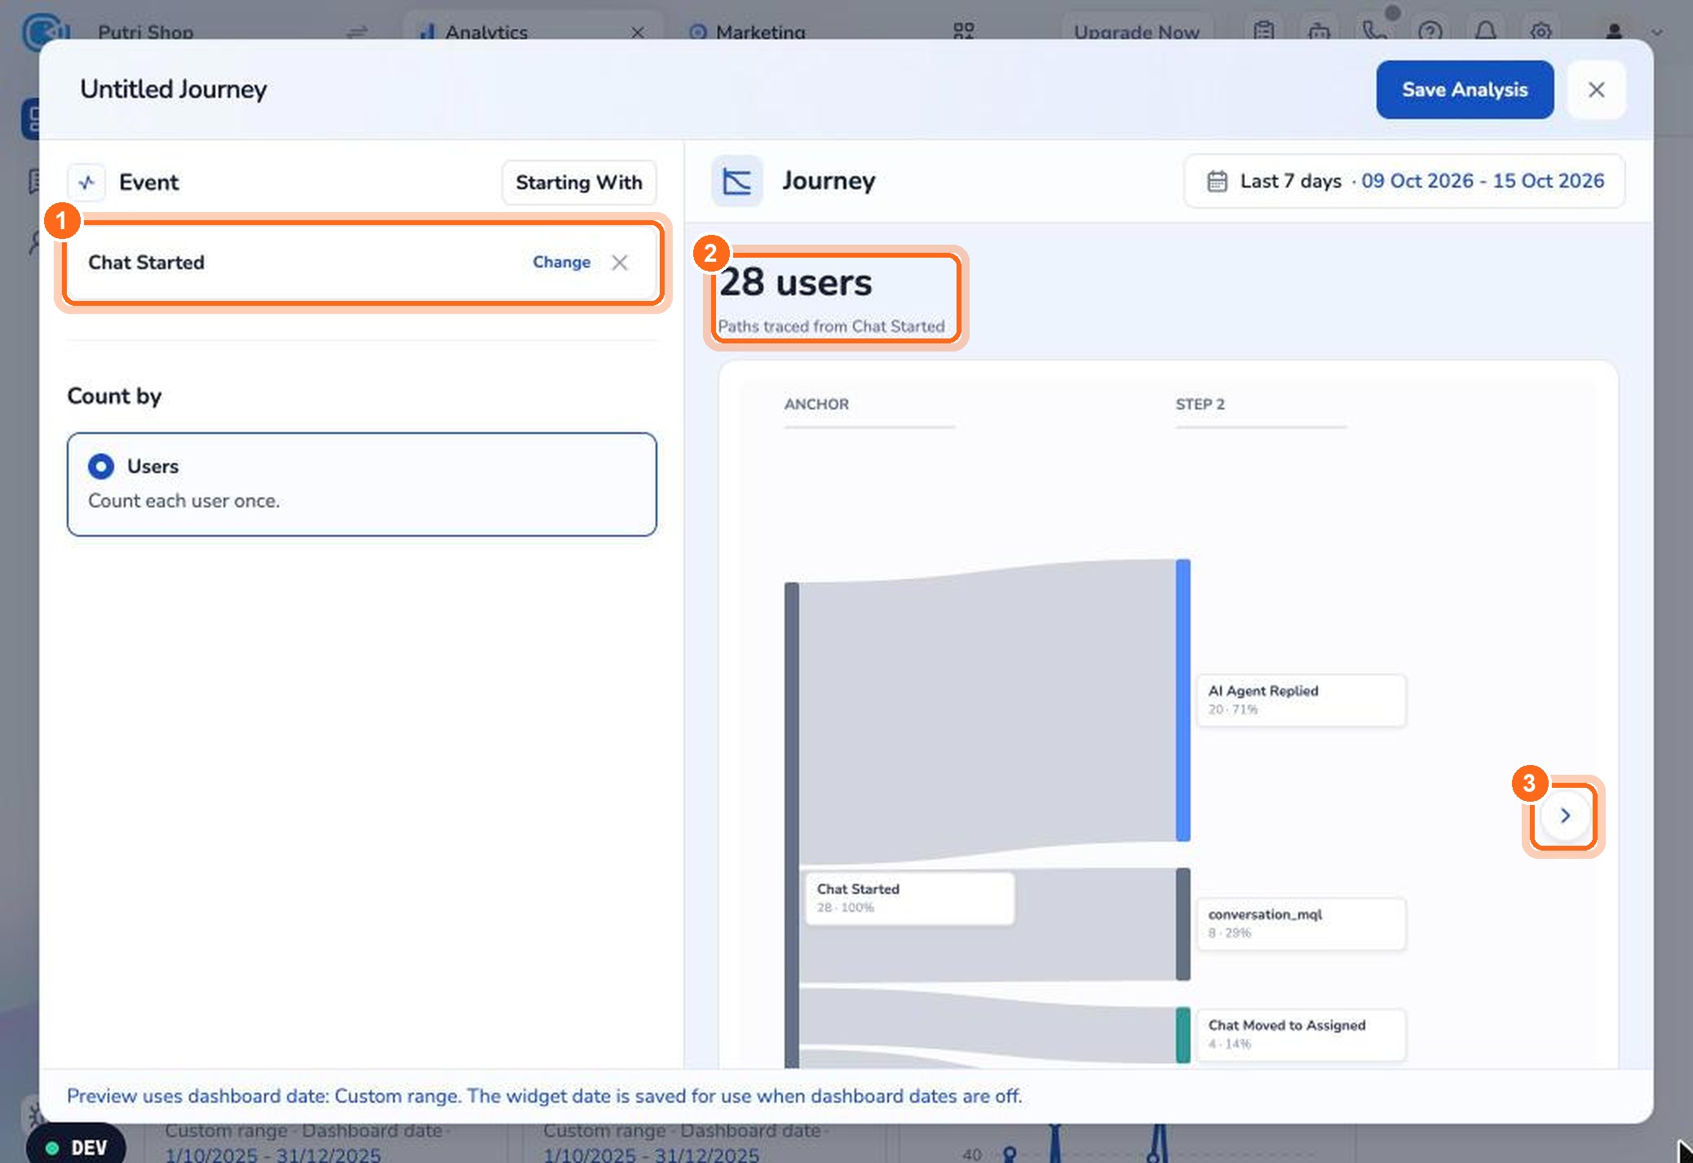Select the AI Agent Replied node label

coord(1301,700)
